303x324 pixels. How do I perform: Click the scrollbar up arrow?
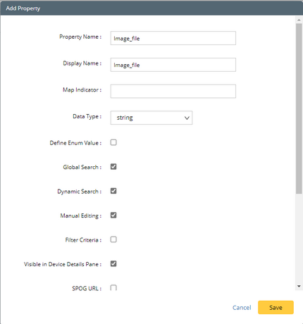[299, 20]
